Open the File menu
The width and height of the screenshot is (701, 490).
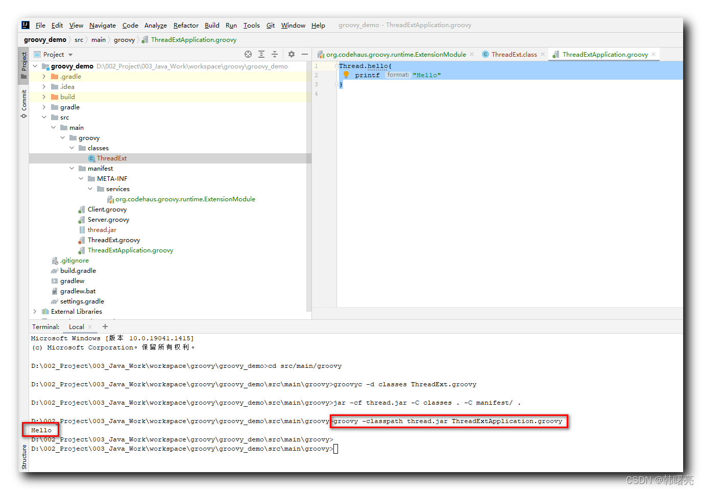click(x=40, y=25)
